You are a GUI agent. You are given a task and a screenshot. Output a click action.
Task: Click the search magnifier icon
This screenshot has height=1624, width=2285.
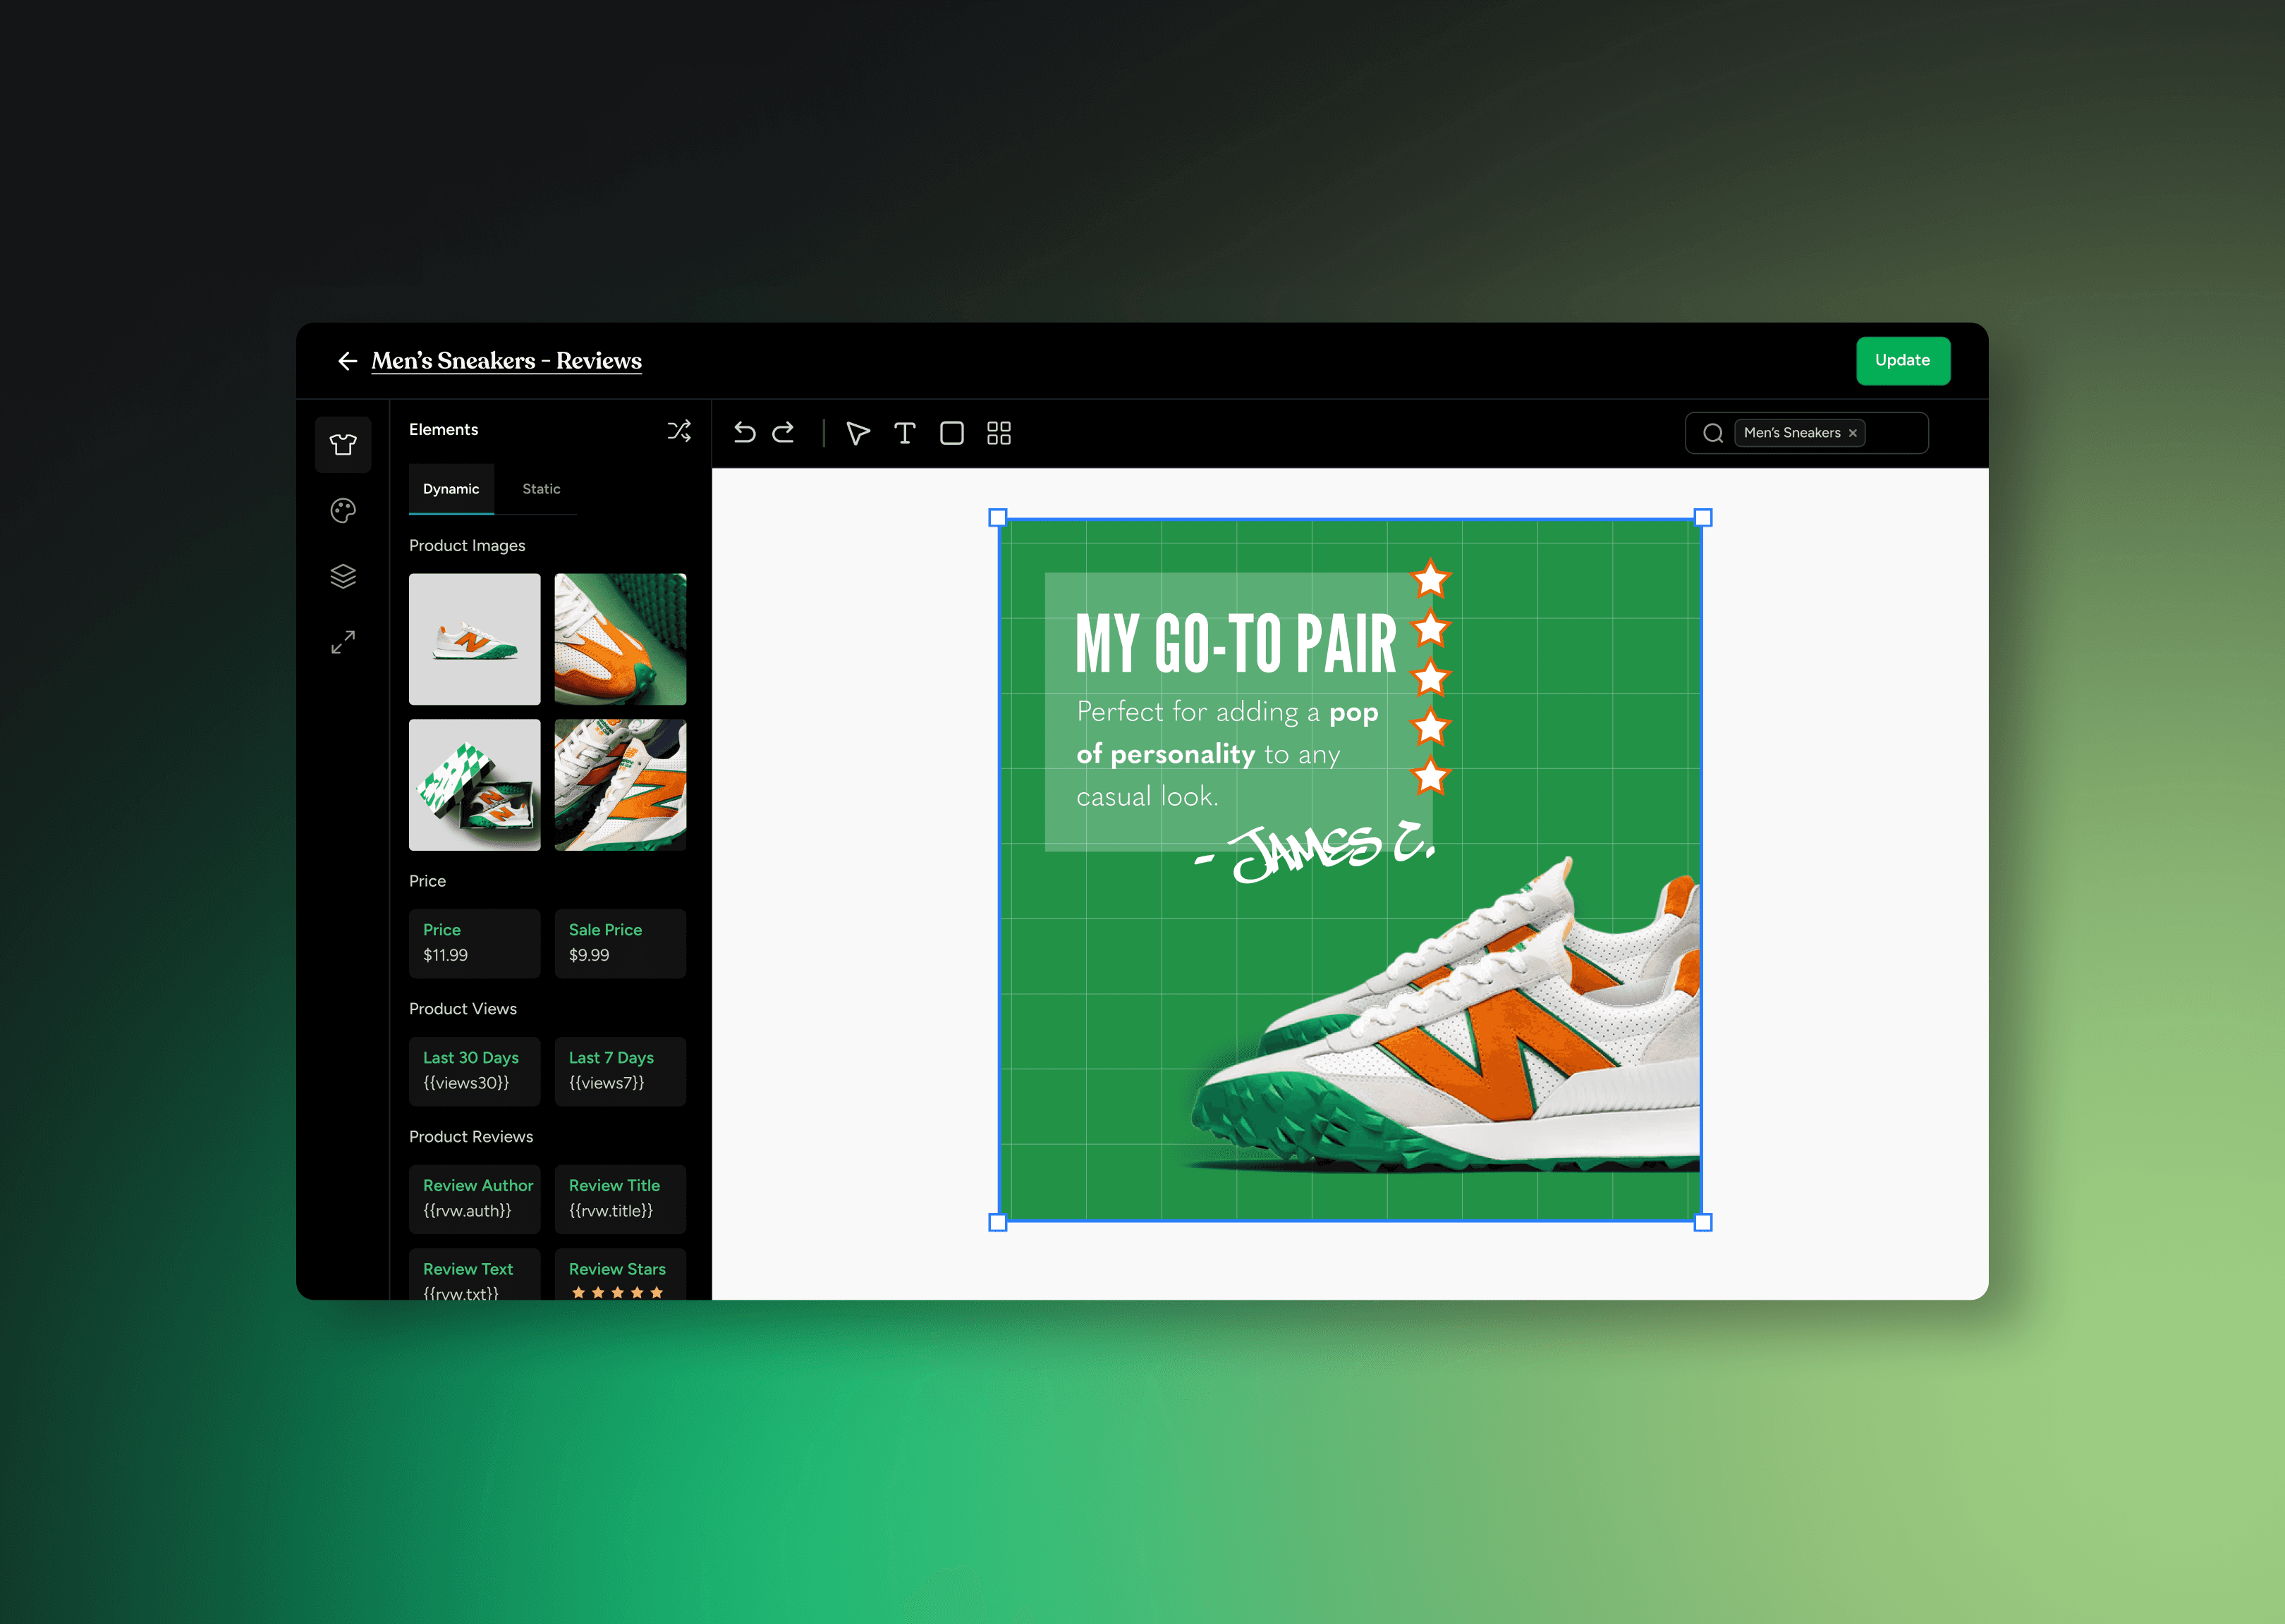click(x=1713, y=433)
